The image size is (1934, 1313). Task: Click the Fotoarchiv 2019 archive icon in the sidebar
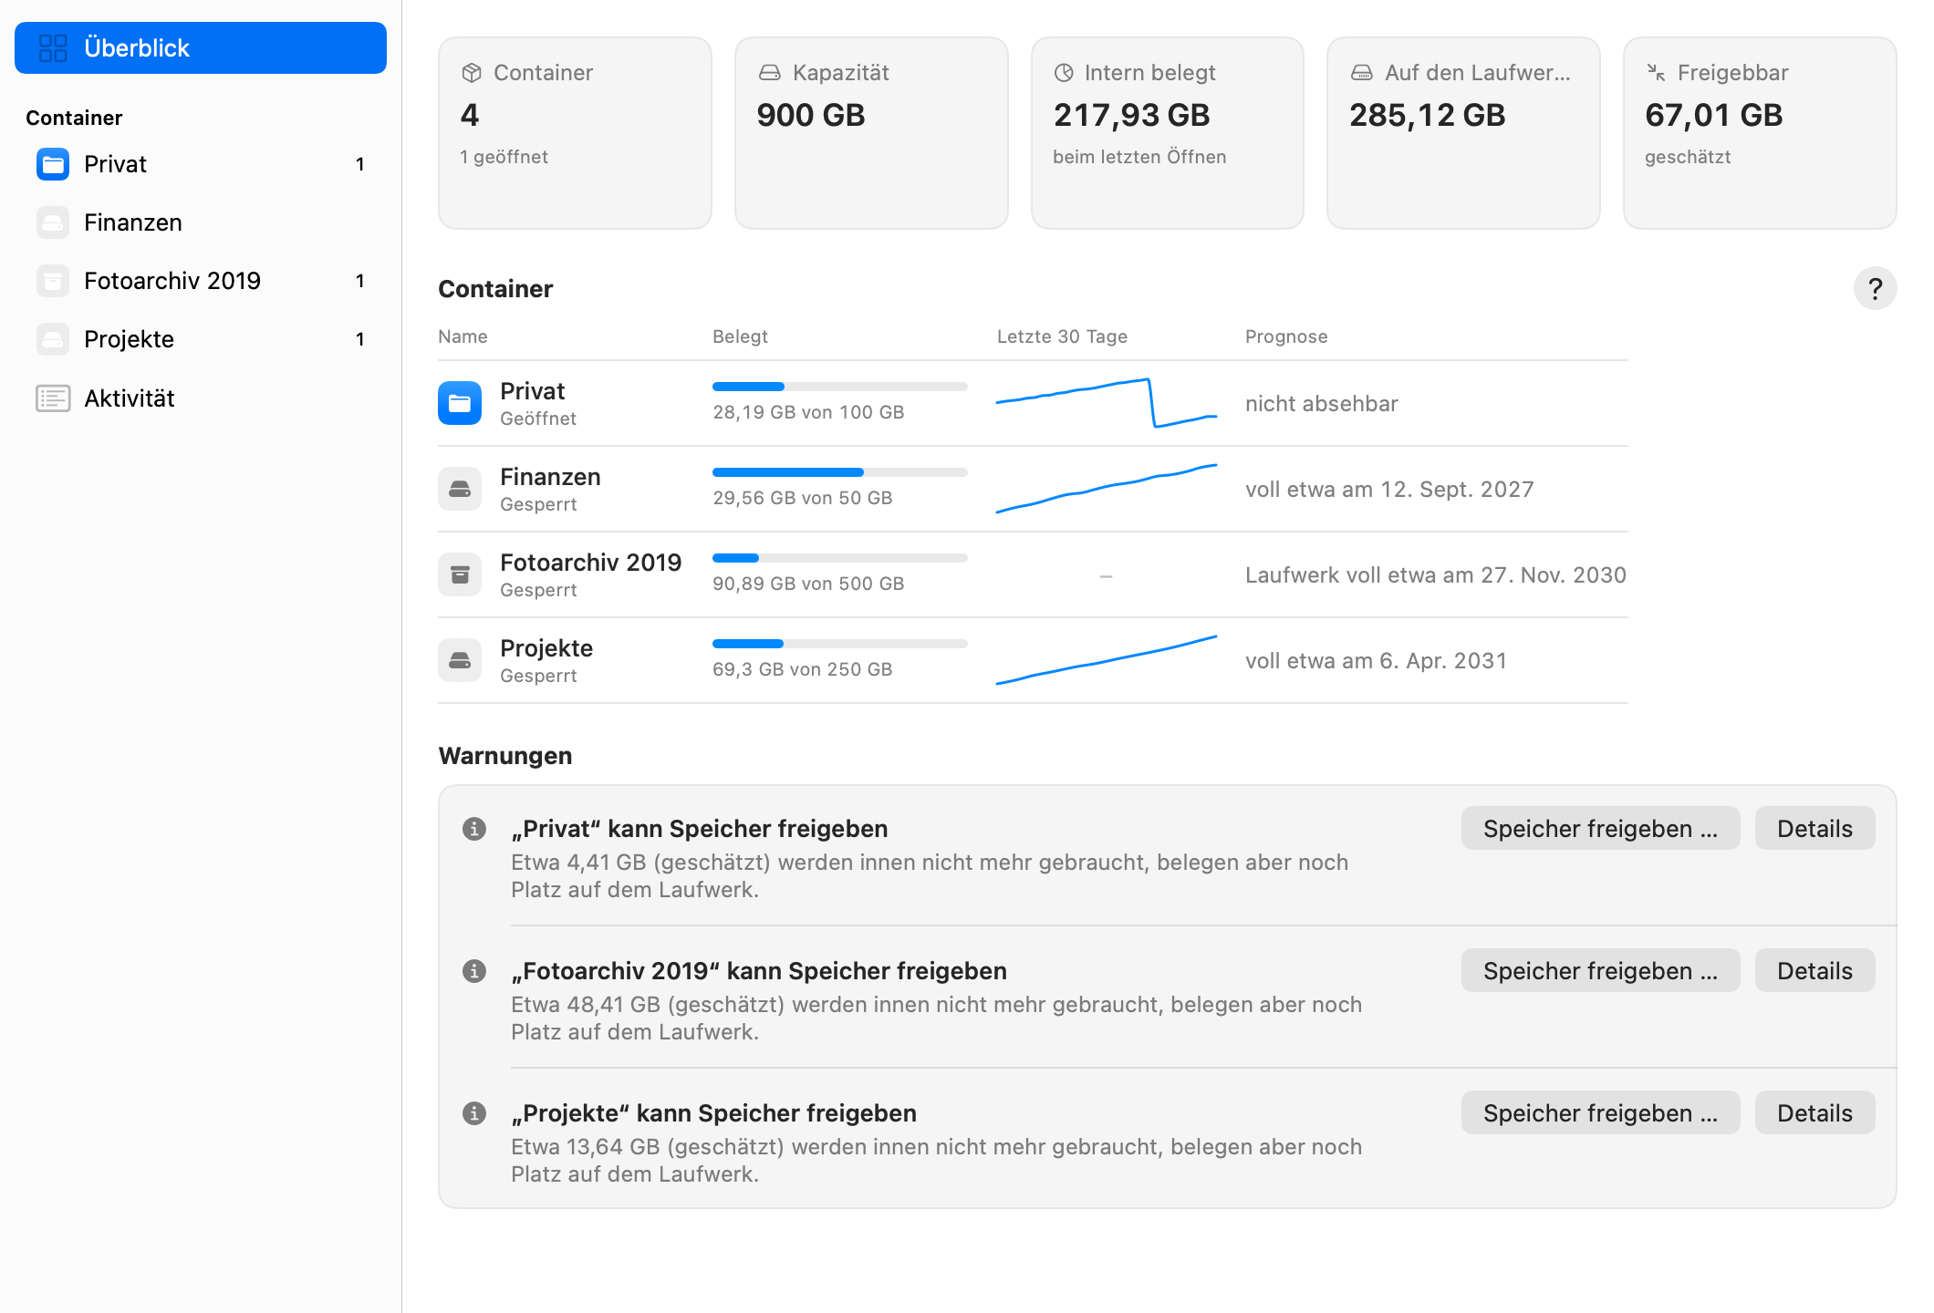[53, 281]
